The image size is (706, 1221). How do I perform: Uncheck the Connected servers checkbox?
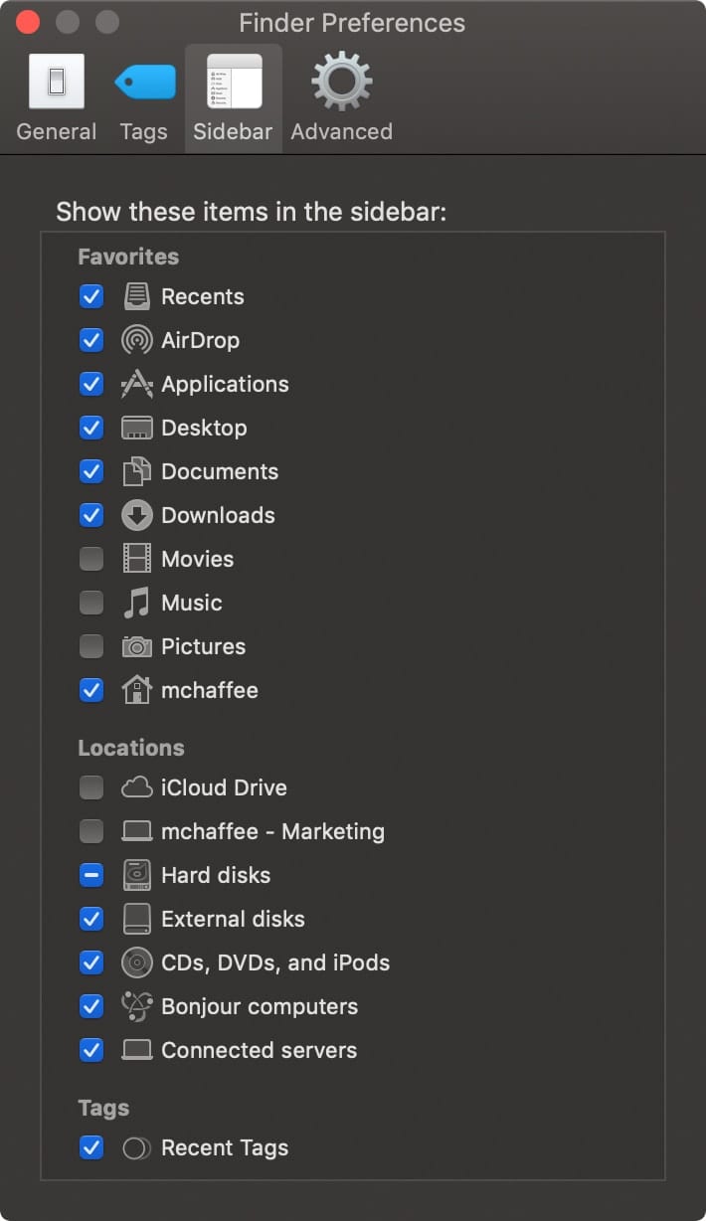pos(91,1050)
